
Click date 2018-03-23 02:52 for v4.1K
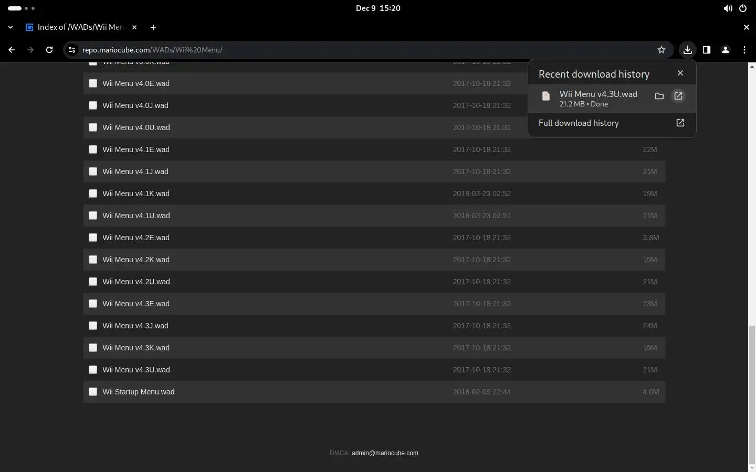click(482, 194)
